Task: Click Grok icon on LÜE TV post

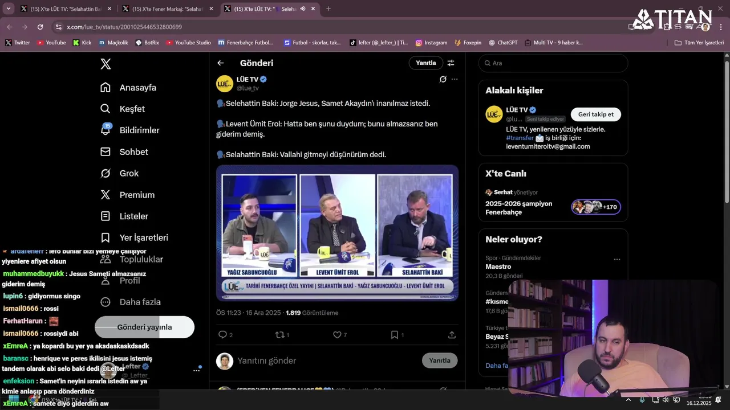Action: point(443,79)
